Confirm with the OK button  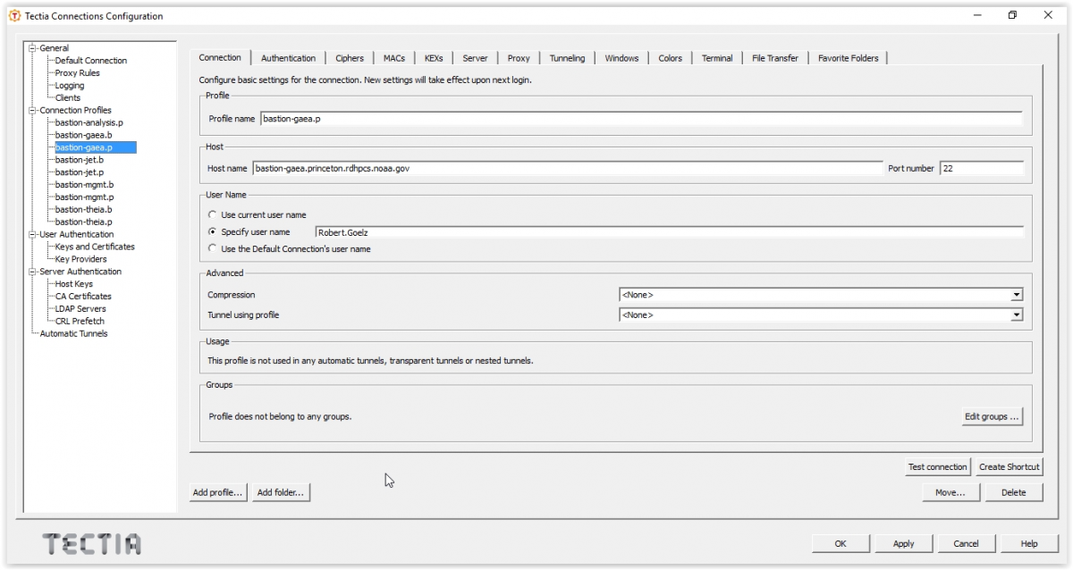[x=841, y=543]
